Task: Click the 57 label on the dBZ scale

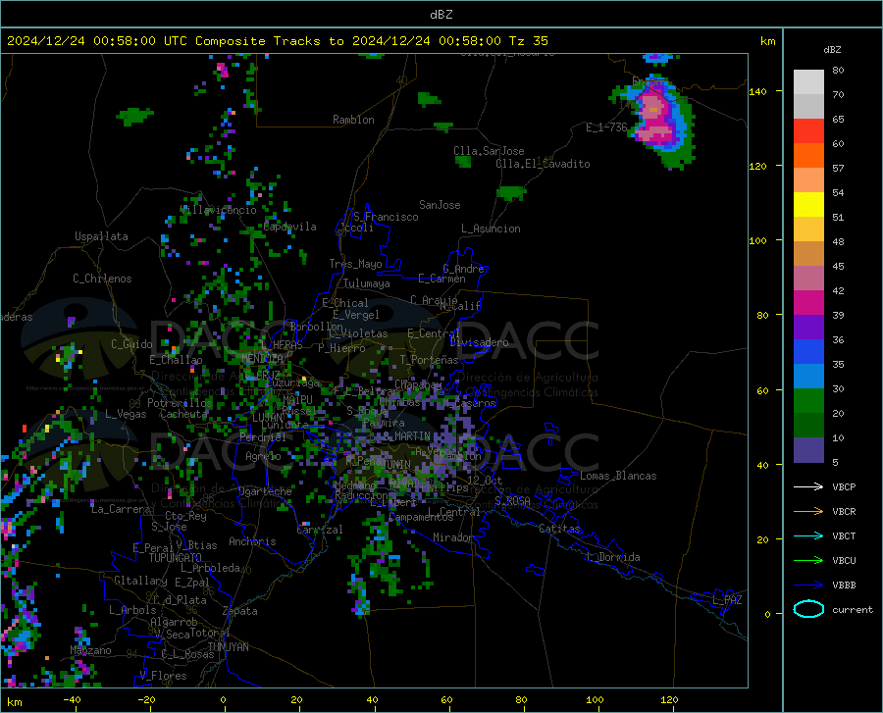Action: pyautogui.click(x=838, y=169)
